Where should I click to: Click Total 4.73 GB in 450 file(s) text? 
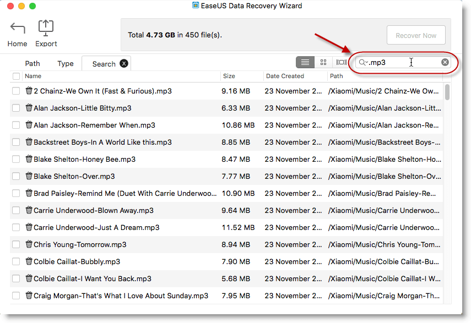[175, 35]
